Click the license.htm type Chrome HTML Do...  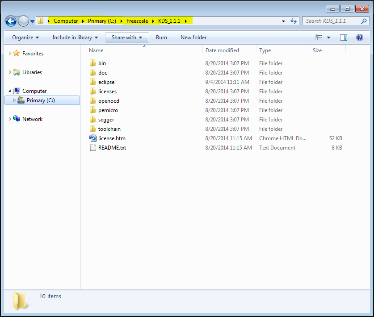283,138
